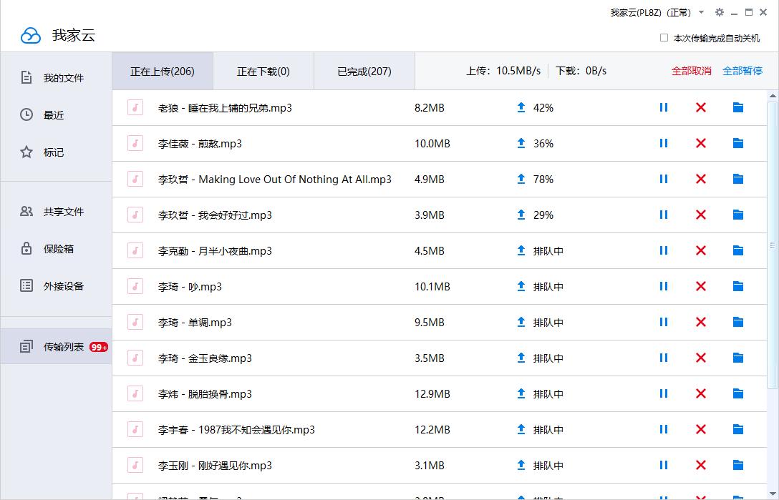Image resolution: width=779 pixels, height=500 pixels.
Task: Enable shutdown after transfer completes checkbox
Action: point(664,38)
